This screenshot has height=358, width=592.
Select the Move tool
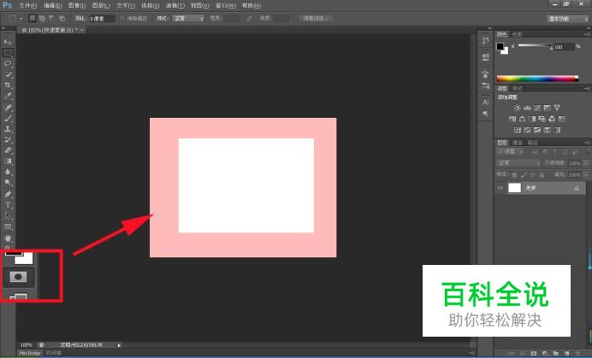(8, 42)
